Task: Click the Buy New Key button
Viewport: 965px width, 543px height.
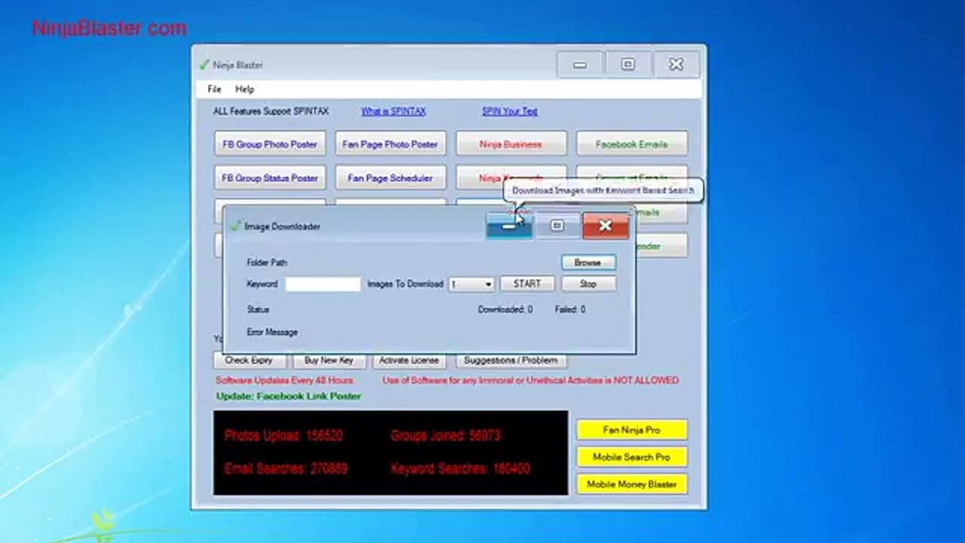Action: pos(329,360)
